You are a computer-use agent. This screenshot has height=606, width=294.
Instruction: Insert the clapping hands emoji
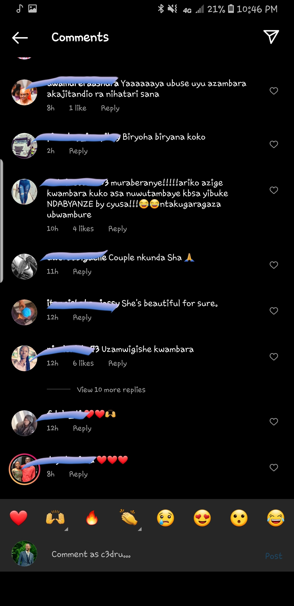(129, 517)
